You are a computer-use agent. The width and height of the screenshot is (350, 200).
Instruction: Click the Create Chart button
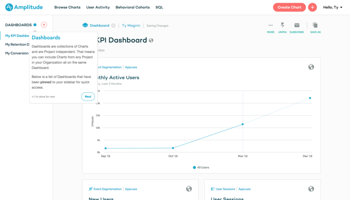(289, 7)
